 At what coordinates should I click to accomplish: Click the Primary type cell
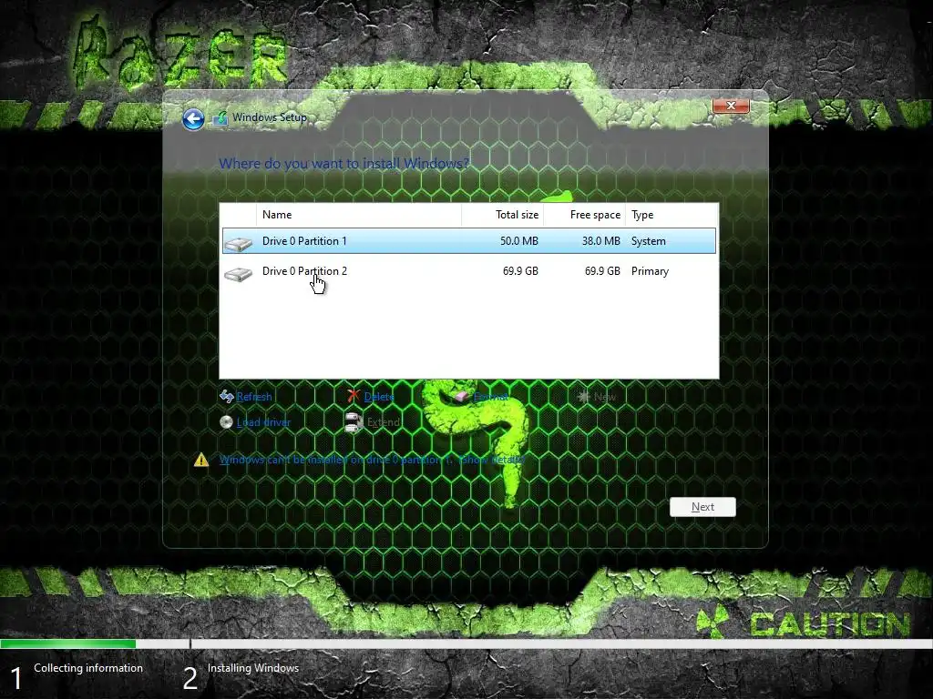tap(650, 271)
